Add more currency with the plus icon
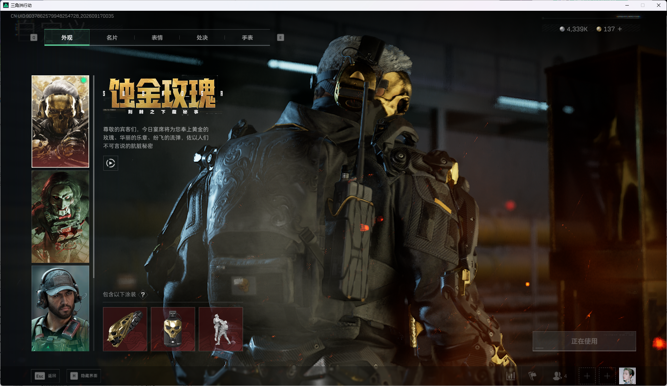Image resolution: width=667 pixels, height=386 pixels. pos(620,29)
